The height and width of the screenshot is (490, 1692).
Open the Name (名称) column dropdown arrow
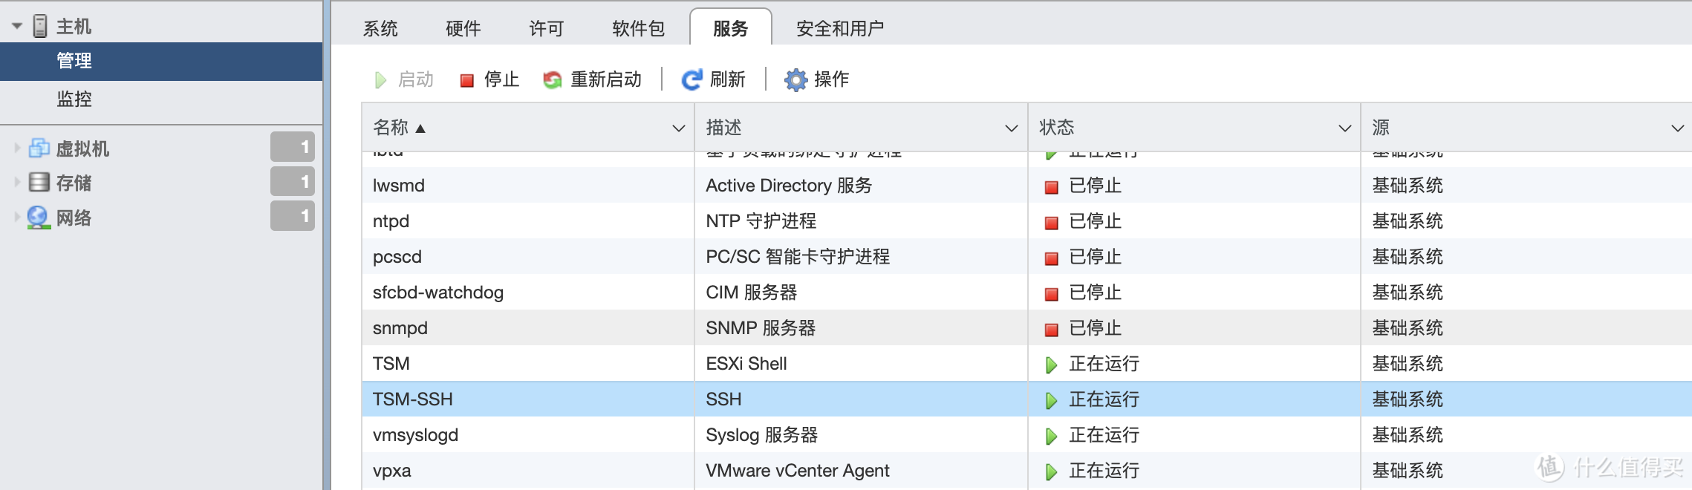point(678,128)
